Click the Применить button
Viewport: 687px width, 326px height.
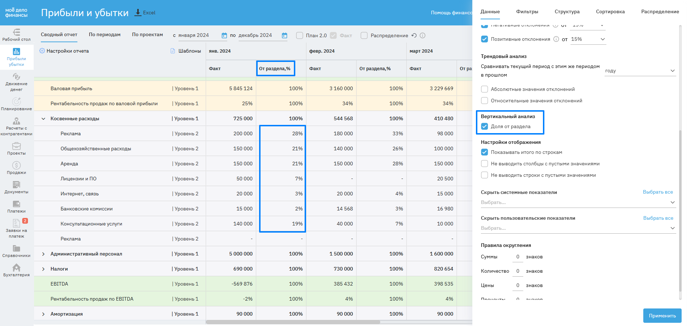662,316
